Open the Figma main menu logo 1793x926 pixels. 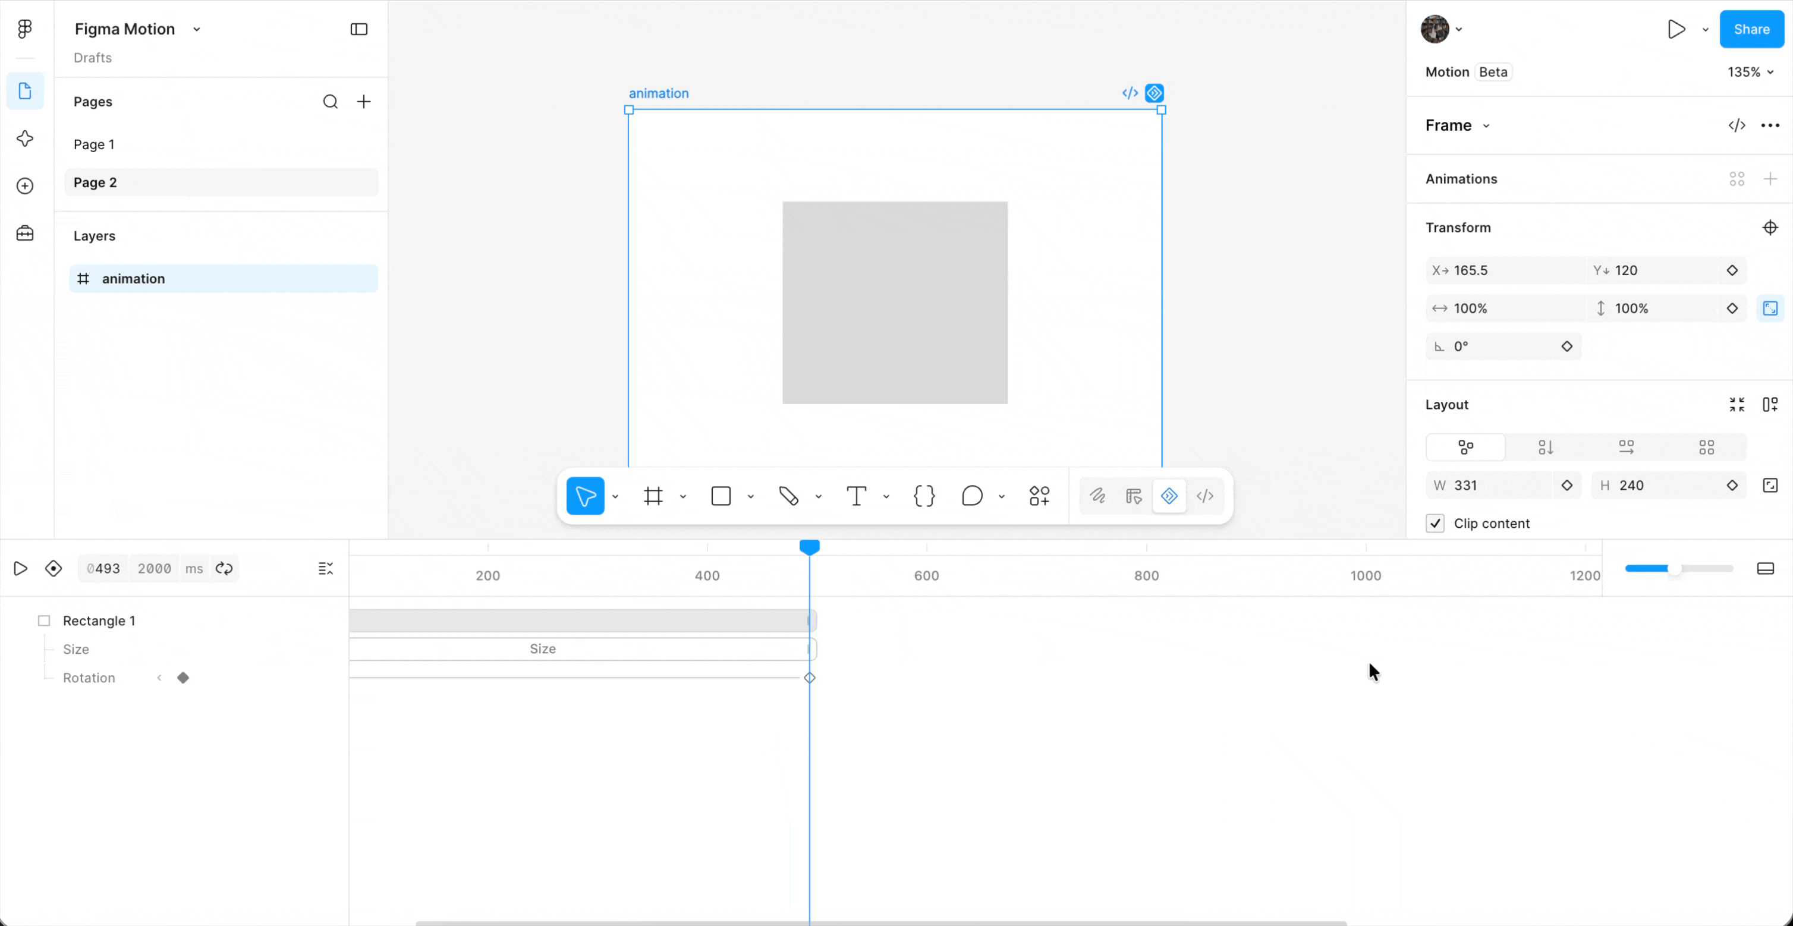pyautogui.click(x=25, y=29)
